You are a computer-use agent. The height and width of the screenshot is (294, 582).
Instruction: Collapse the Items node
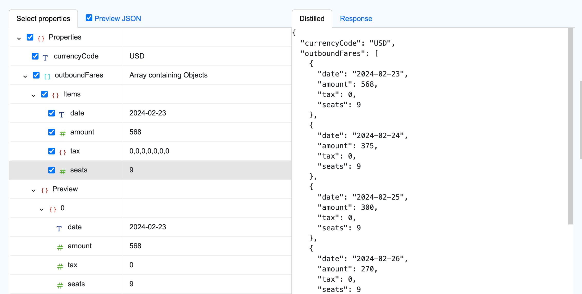tap(33, 95)
